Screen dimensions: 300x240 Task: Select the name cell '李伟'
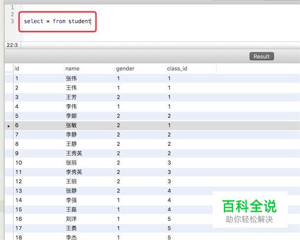(71, 106)
